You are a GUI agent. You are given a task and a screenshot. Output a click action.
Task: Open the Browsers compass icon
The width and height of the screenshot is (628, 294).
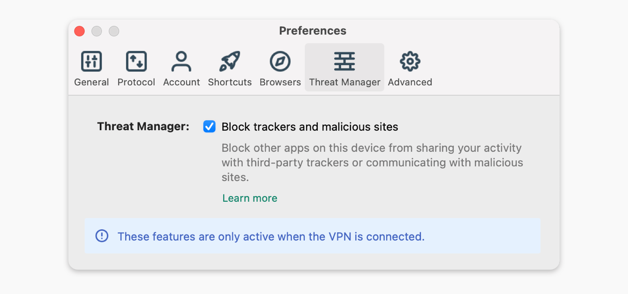(x=280, y=61)
